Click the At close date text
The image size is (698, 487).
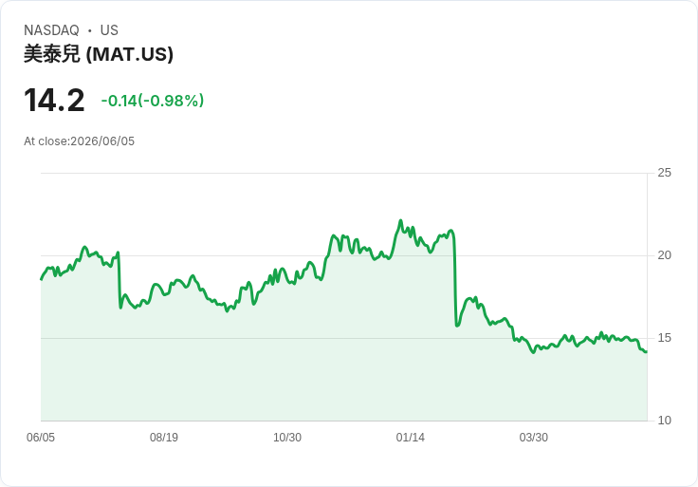(x=80, y=141)
